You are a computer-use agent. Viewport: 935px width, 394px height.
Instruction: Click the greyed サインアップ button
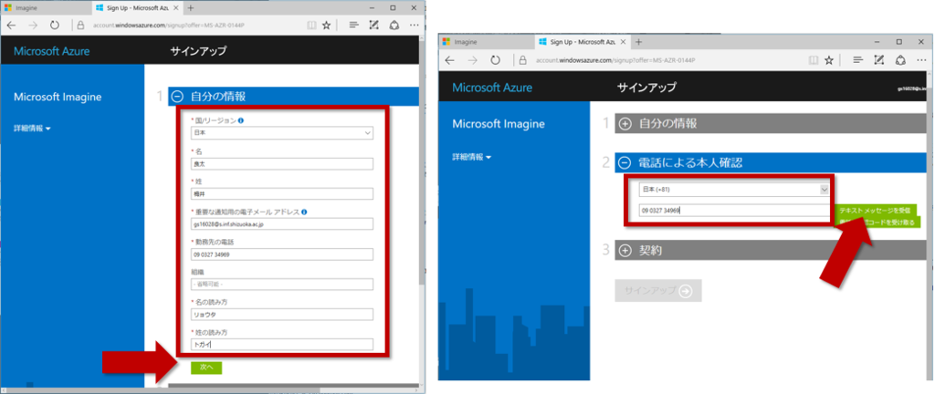pos(658,290)
